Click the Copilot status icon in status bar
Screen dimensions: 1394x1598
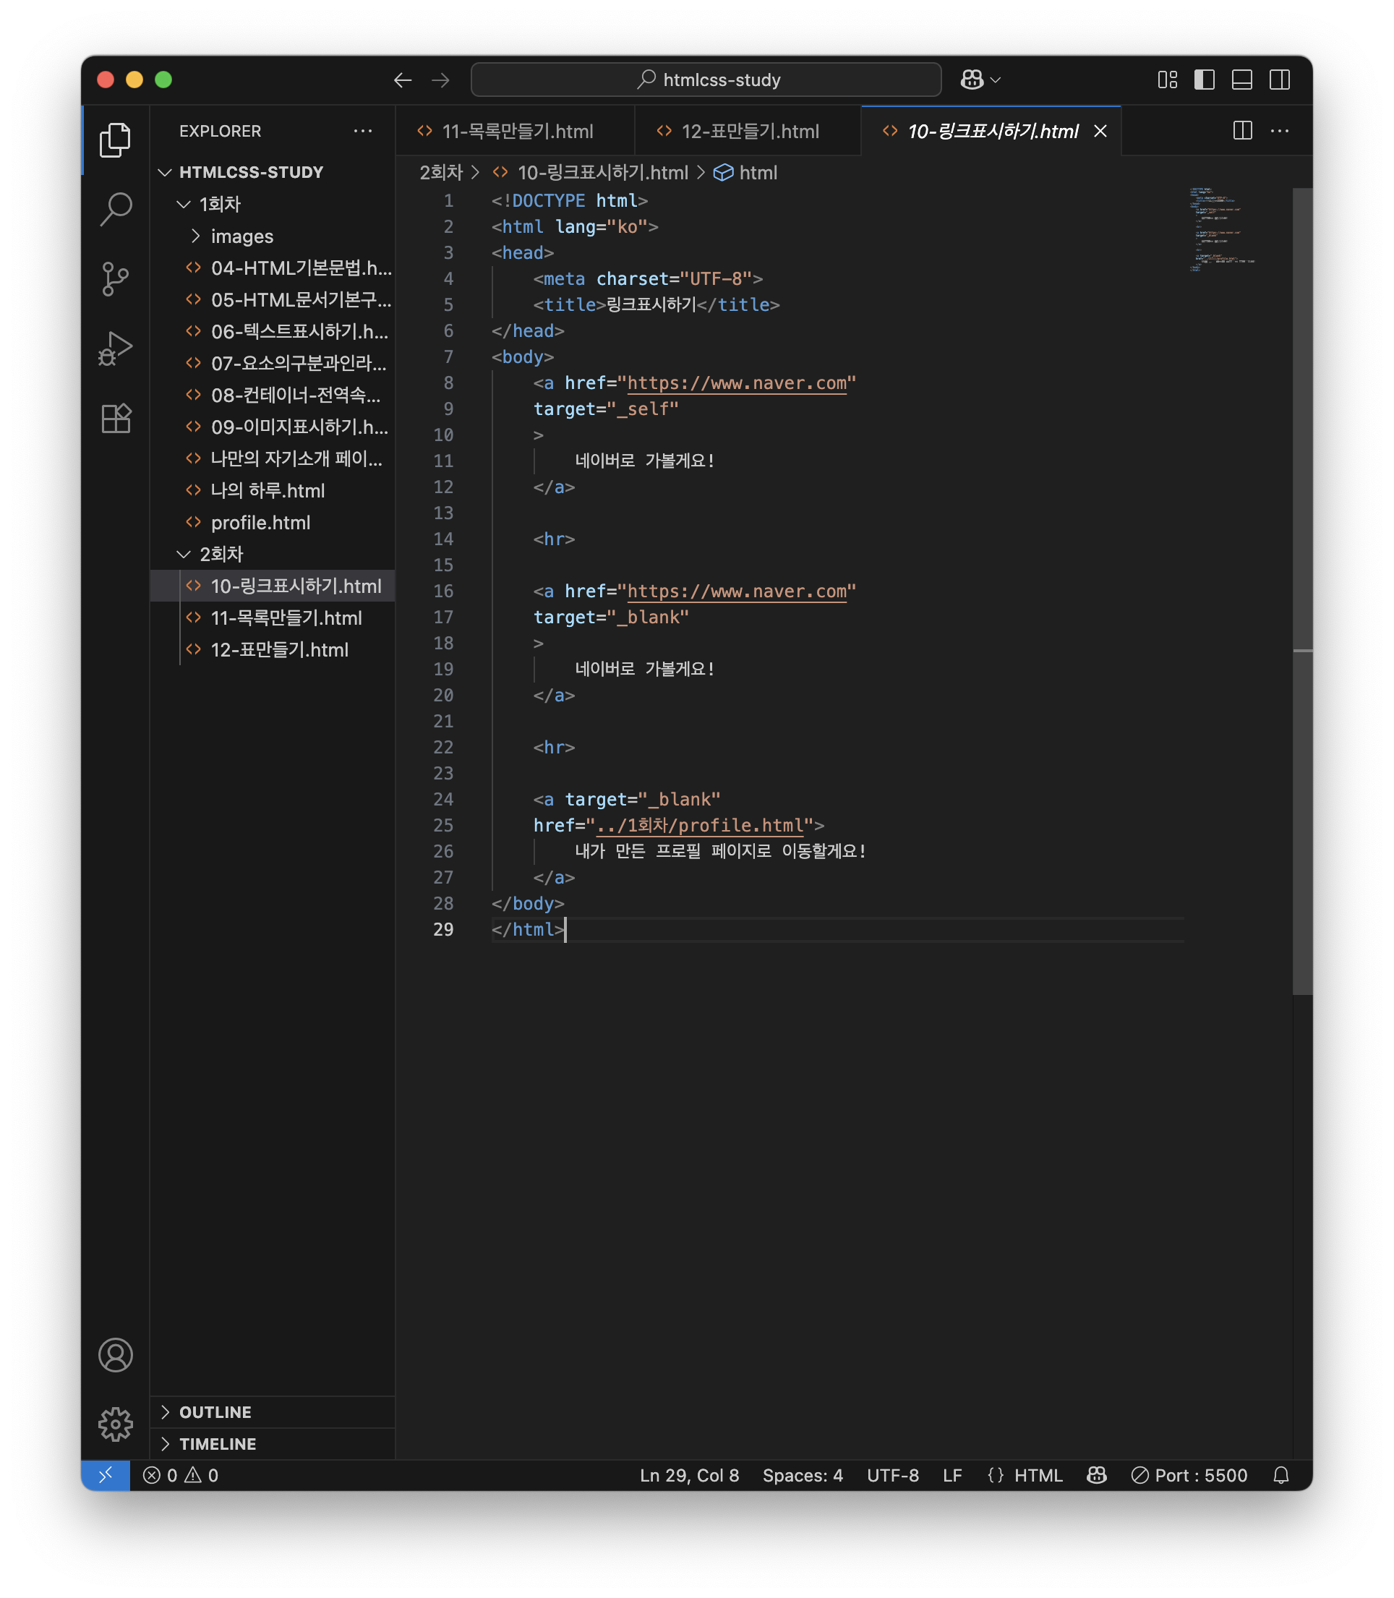click(1096, 1475)
